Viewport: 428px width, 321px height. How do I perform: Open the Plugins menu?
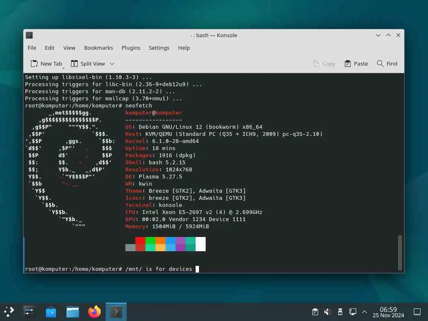(131, 48)
